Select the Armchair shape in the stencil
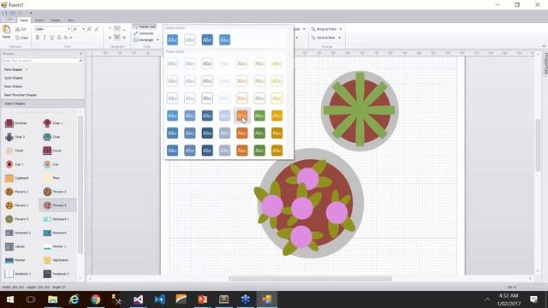Screen dimensions: 548x308 (16, 123)
